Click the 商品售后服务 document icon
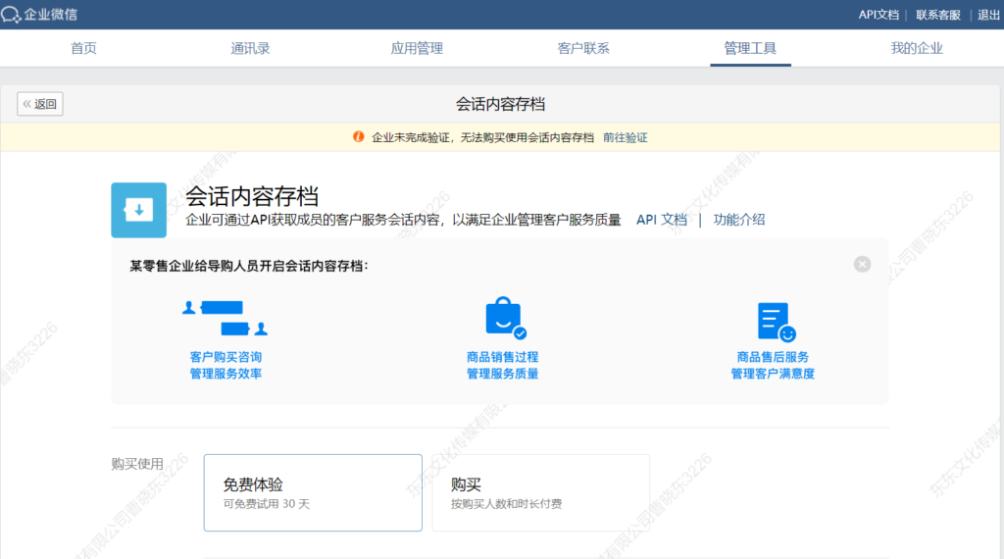This screenshot has height=559, width=1004. [x=777, y=322]
